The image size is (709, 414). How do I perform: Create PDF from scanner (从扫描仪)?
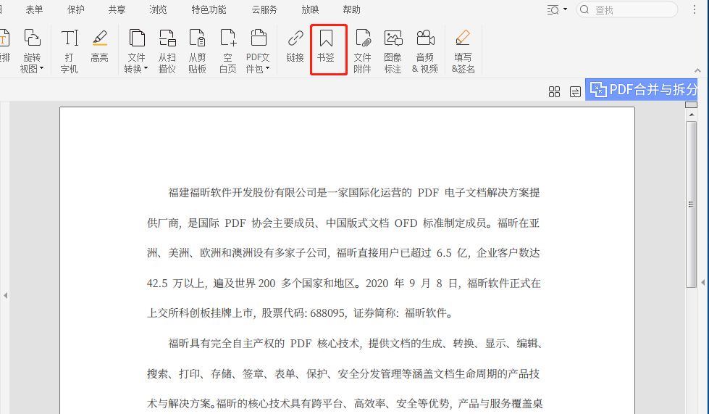167,50
